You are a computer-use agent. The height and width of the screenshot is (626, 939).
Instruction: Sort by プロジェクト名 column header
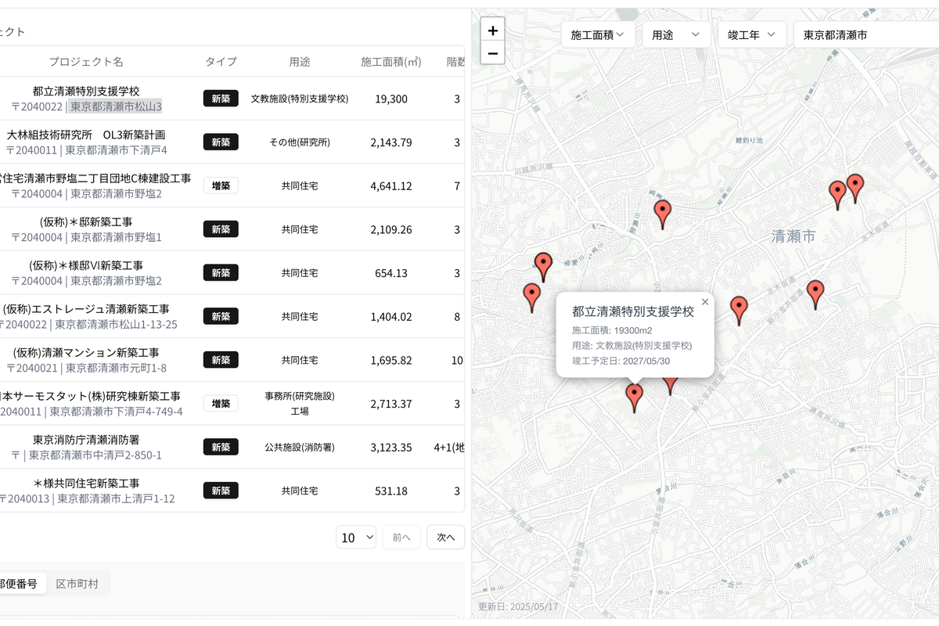coord(86,62)
